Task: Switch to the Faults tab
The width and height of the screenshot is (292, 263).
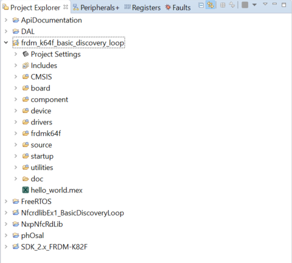Action: click(178, 8)
